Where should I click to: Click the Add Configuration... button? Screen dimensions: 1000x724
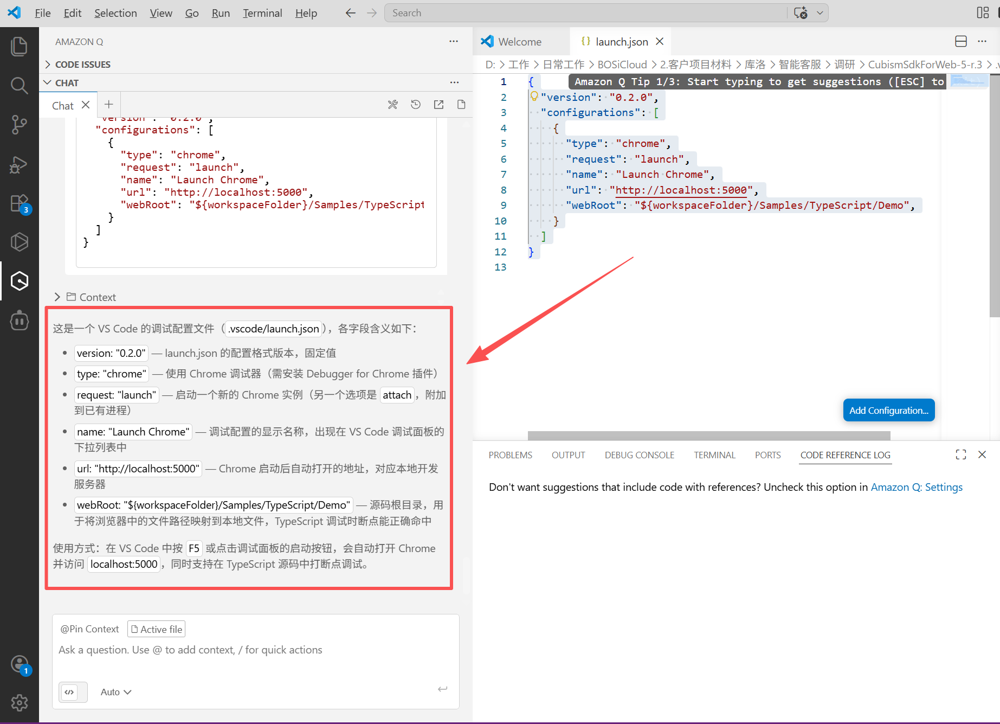(x=889, y=410)
